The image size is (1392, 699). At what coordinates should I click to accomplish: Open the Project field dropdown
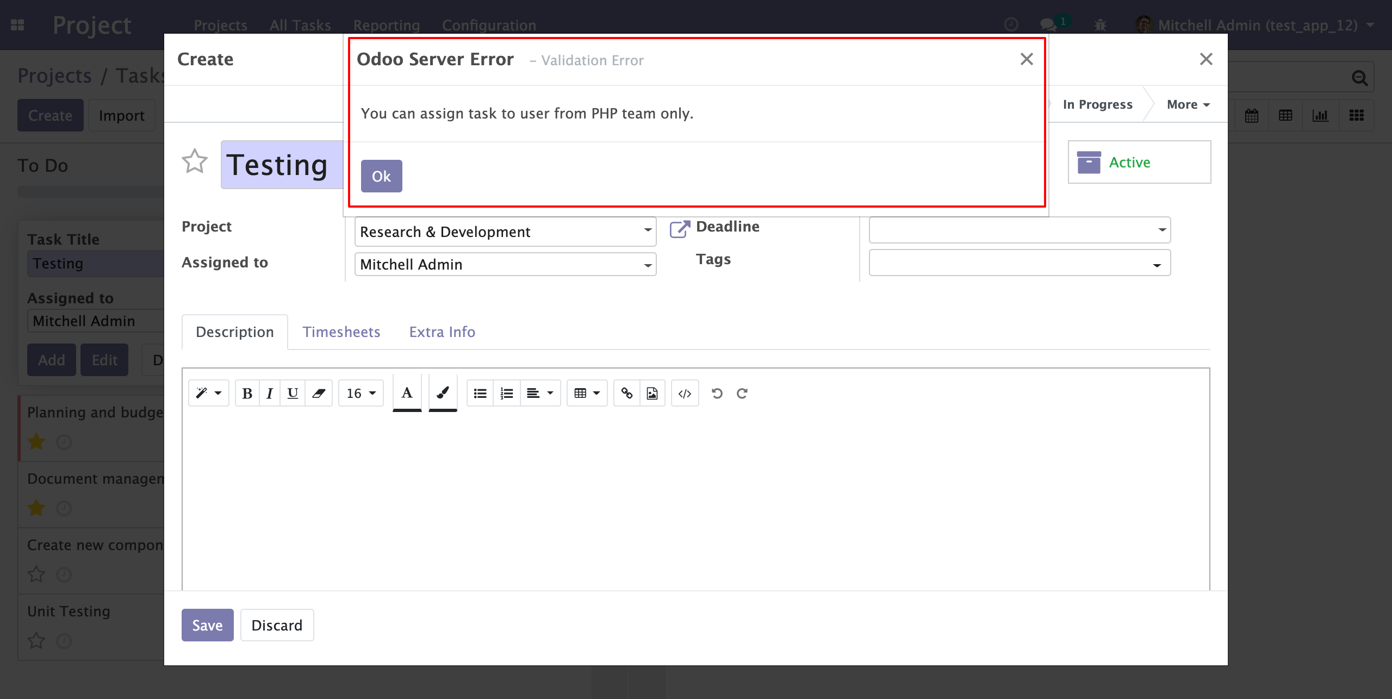(x=648, y=230)
